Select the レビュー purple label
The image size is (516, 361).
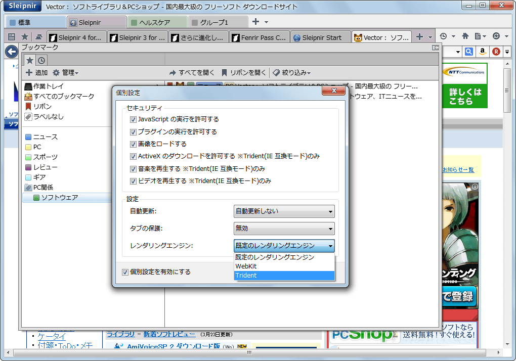tap(41, 167)
